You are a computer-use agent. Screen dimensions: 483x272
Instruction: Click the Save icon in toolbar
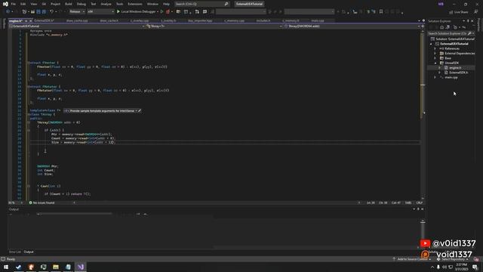(x=38, y=12)
